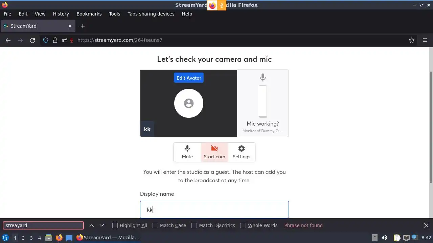Open the system start menu
The width and height of the screenshot is (433, 243).
tap(5, 238)
